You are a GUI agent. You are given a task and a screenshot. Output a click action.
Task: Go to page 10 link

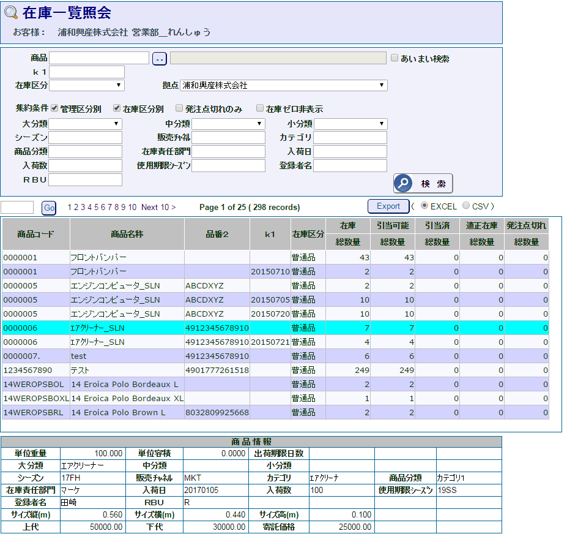coord(132,207)
